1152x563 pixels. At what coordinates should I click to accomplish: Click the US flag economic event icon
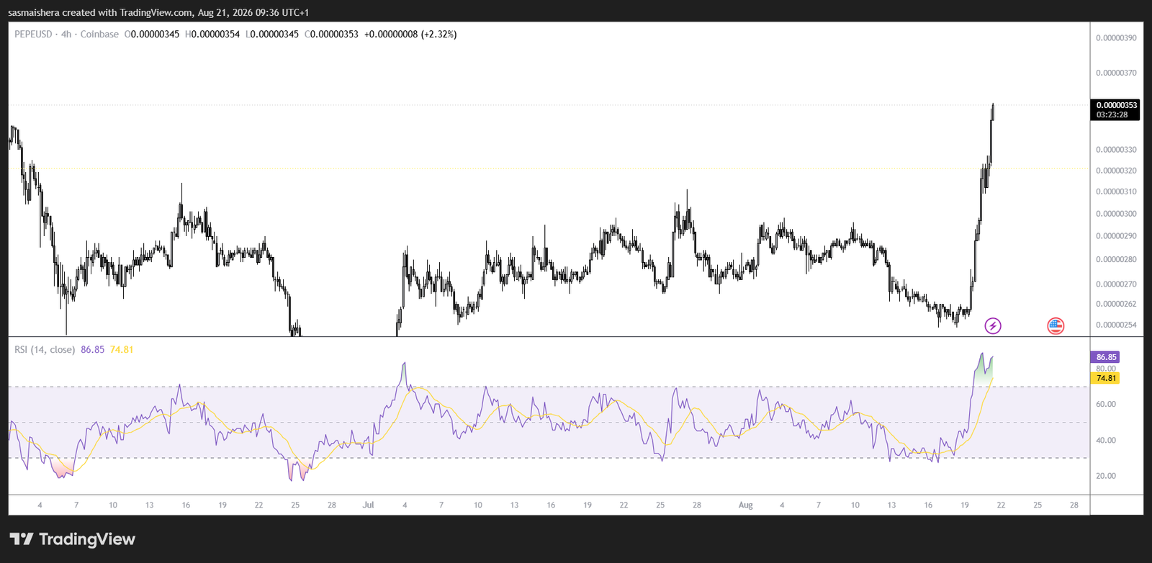click(x=1056, y=326)
